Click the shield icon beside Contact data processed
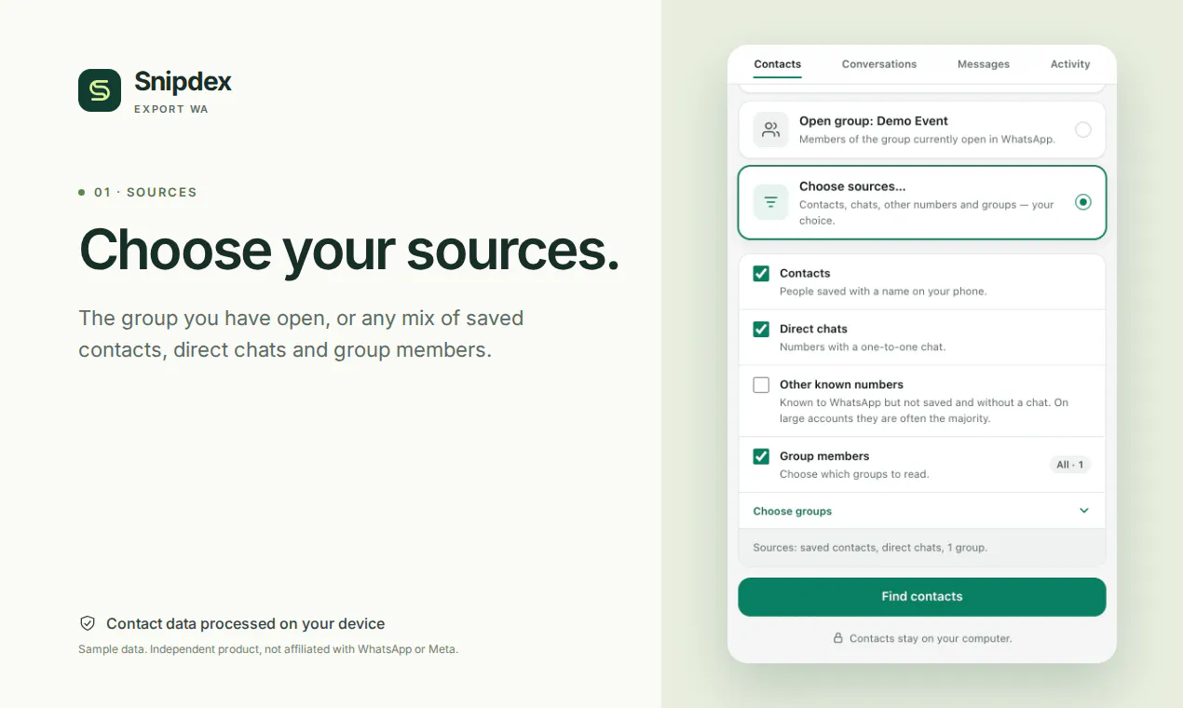 point(88,623)
